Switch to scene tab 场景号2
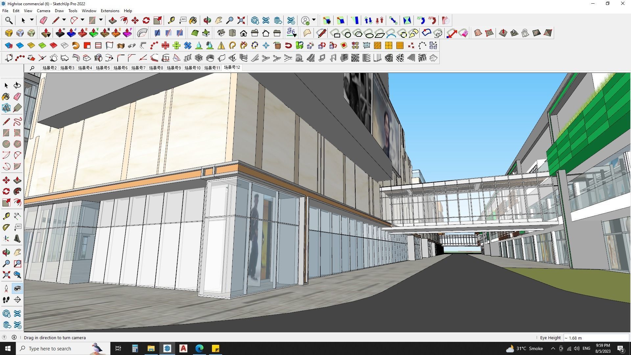The image size is (631, 355). [x=50, y=68]
